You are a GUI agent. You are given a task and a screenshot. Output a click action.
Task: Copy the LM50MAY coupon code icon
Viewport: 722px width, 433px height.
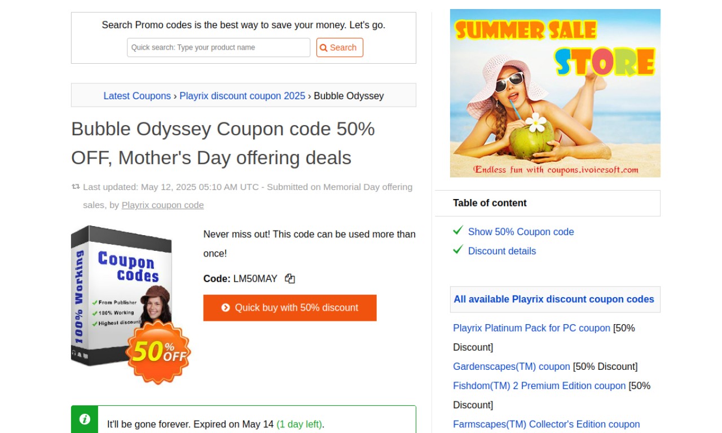click(x=290, y=279)
